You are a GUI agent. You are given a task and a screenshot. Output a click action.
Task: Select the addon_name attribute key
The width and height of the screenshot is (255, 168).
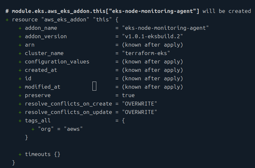41,28
